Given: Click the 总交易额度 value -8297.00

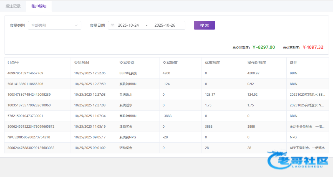Looking at the screenshot, I should click(263, 47).
